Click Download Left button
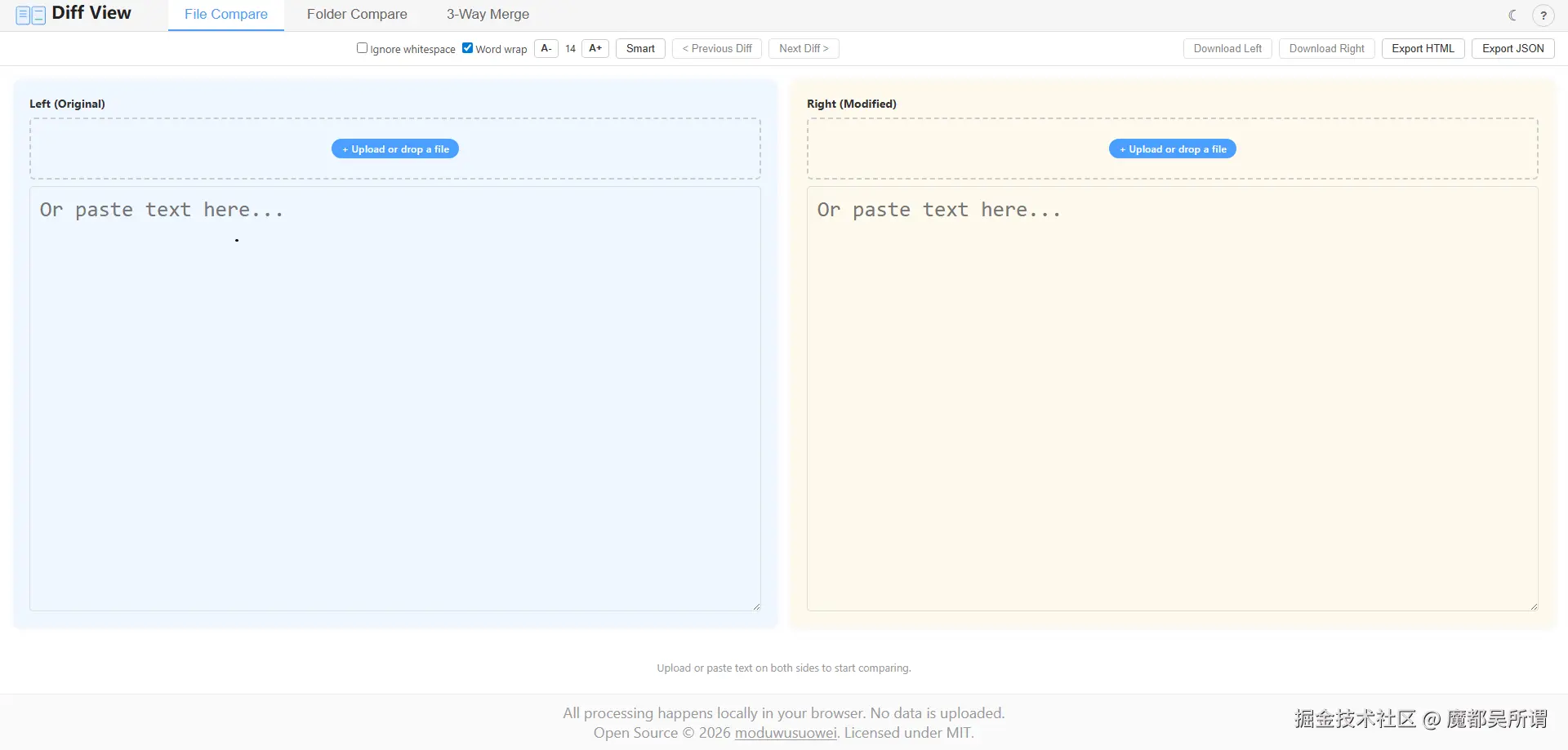Screen dimensions: 1568x750 click(1227, 48)
